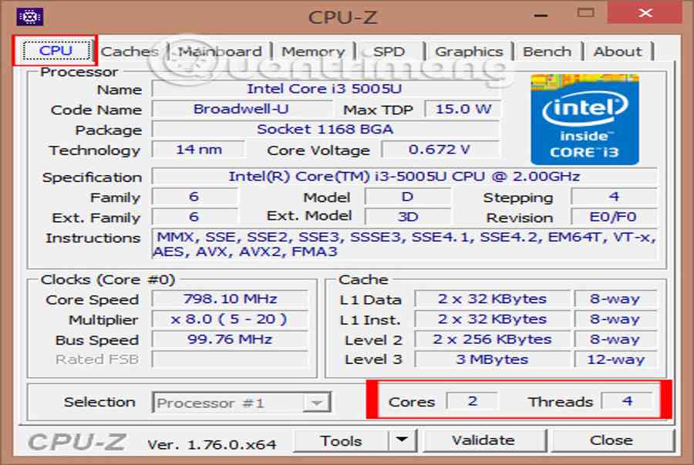Click the Ext. Model value 3D

click(x=408, y=217)
